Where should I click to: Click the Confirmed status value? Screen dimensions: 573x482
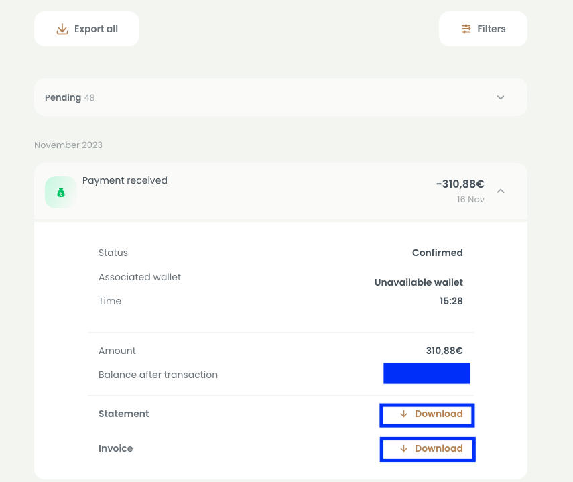(437, 253)
